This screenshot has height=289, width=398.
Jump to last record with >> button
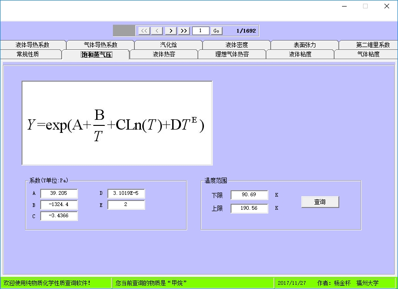184,31
